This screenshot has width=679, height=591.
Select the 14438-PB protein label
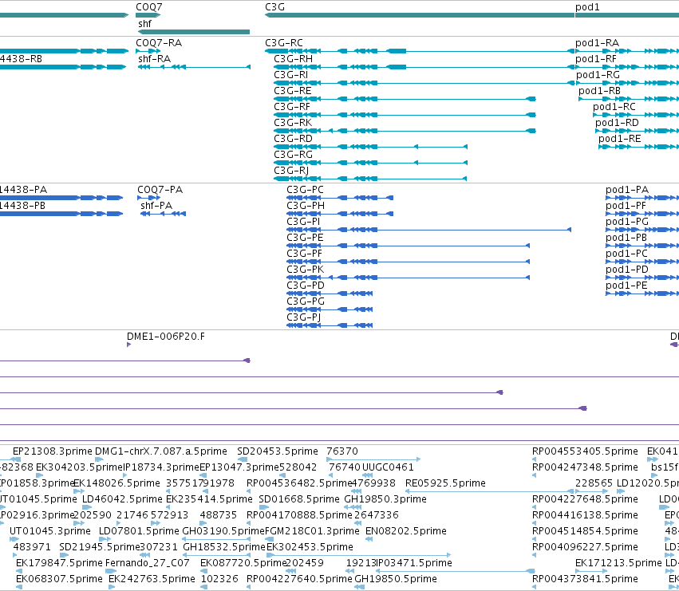point(22,206)
